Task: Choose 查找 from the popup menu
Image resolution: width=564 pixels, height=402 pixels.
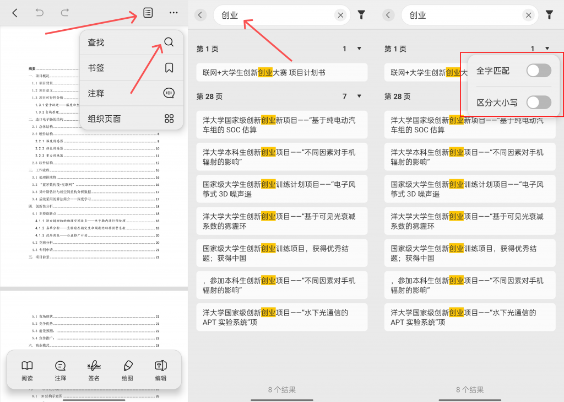Action: (131, 42)
